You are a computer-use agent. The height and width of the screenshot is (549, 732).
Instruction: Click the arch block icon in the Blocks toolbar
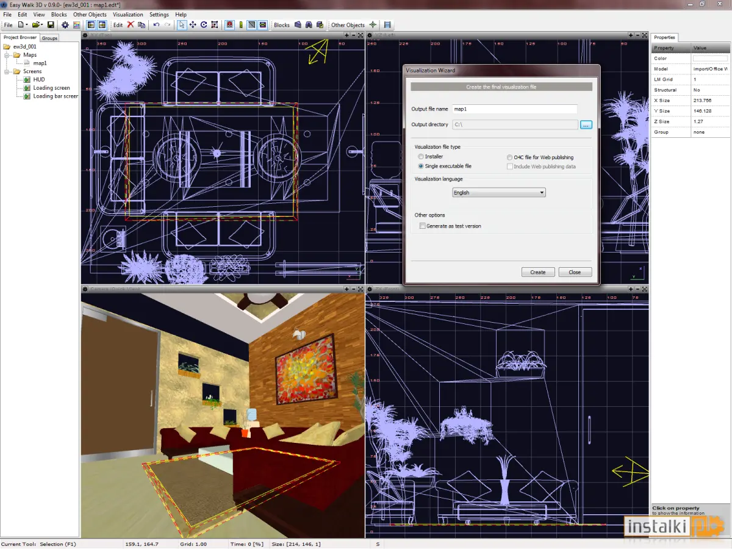pyautogui.click(x=309, y=25)
